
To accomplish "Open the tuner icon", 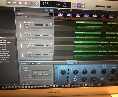I will pos(74,5).
